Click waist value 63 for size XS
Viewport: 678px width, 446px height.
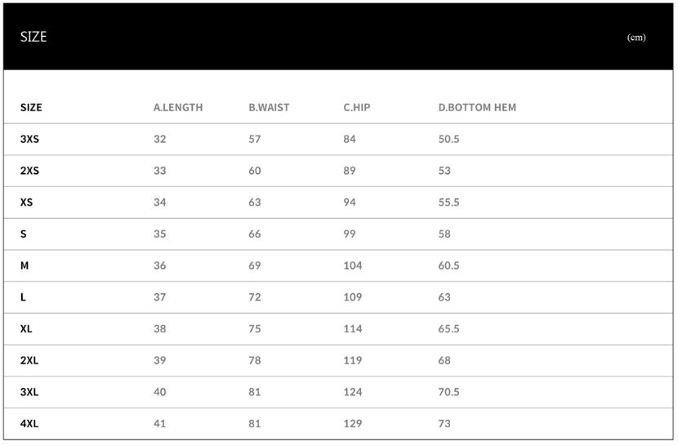(x=254, y=202)
